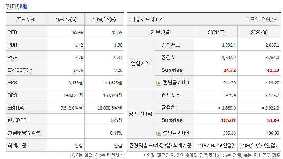This screenshot has width=283, height=159.
Task: Click the PER row label
Action: tap(12, 32)
